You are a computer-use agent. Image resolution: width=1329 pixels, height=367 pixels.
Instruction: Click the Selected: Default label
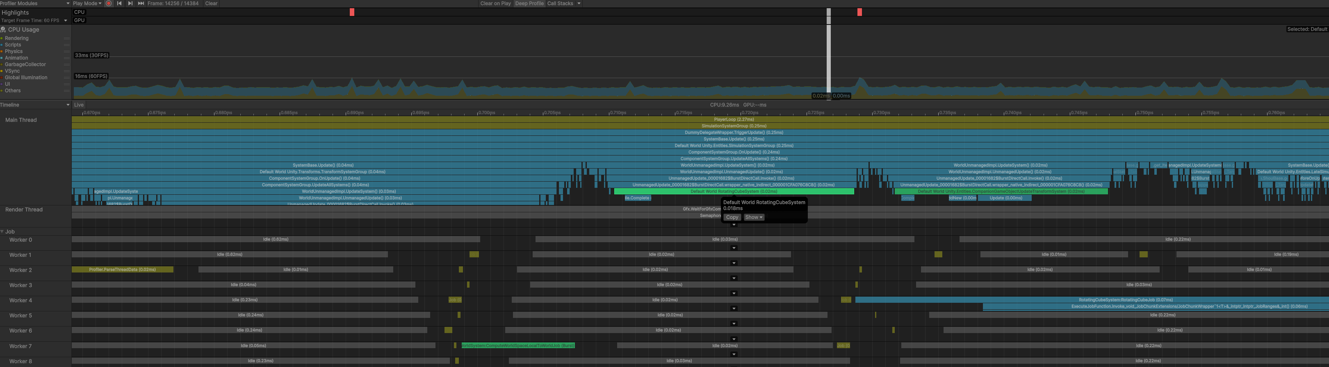click(1307, 29)
